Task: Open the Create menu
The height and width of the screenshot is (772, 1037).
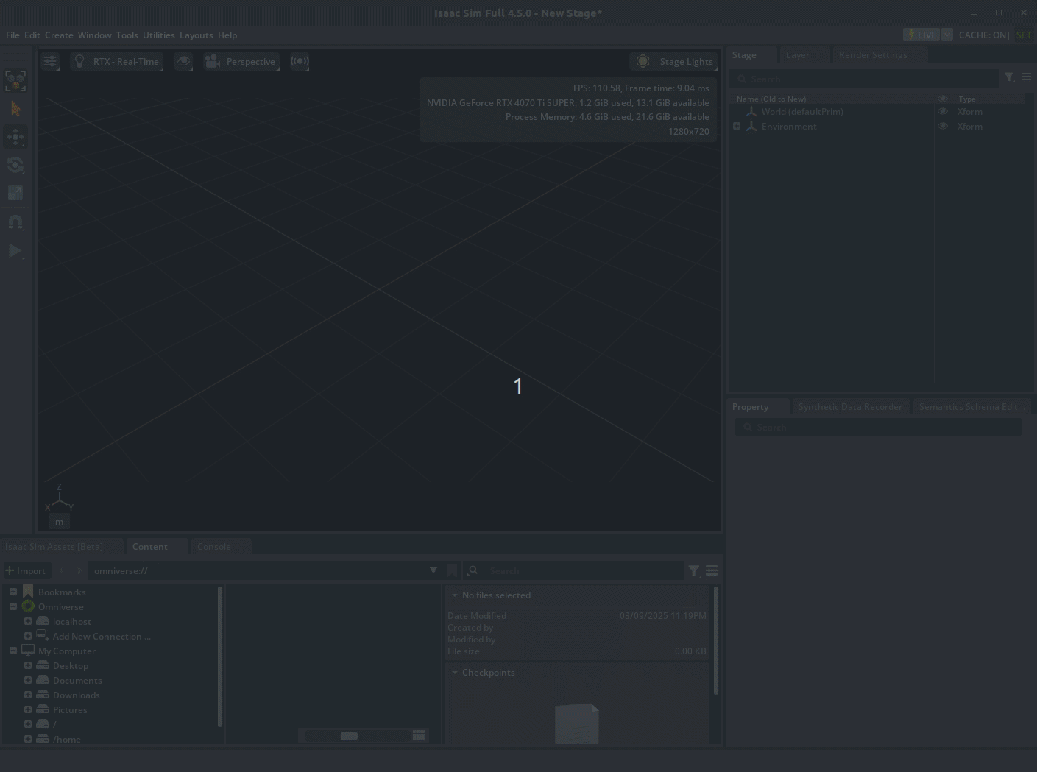Action: (59, 35)
